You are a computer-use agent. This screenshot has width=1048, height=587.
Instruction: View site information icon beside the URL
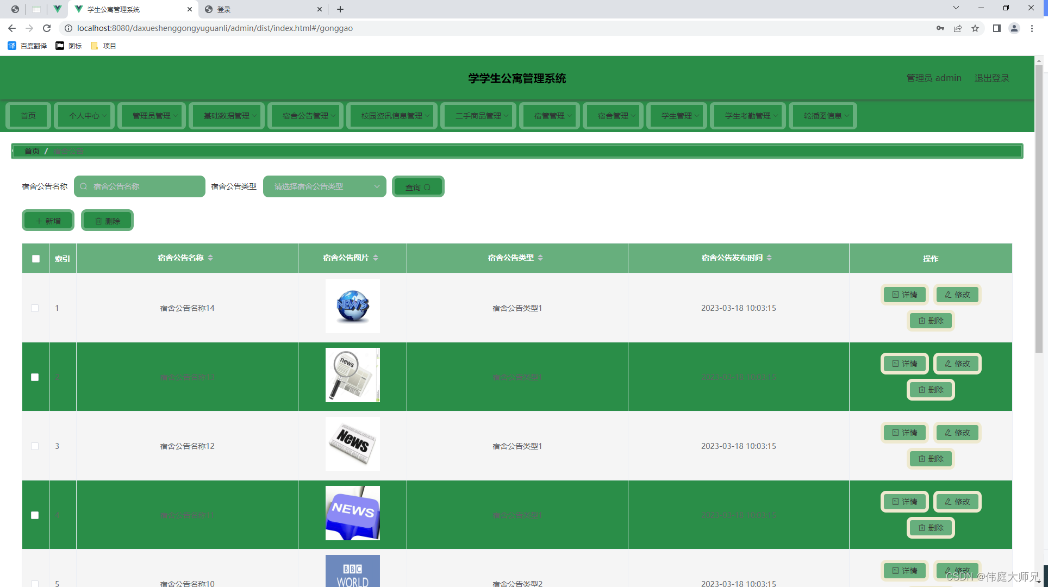click(x=68, y=28)
